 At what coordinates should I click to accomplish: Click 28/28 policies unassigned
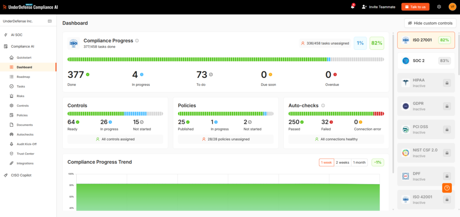(226, 139)
